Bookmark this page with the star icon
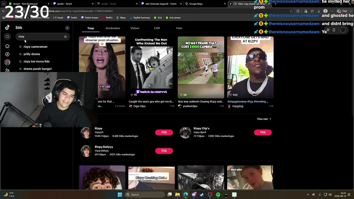The height and width of the screenshot is (199, 354). pos(291,11)
